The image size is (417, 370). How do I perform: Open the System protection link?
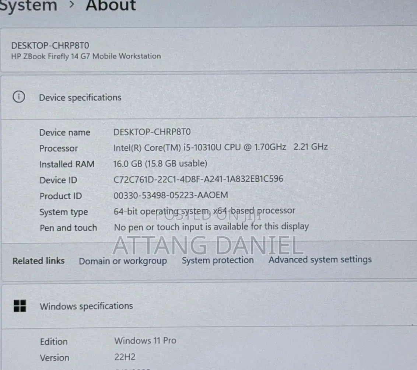(218, 260)
